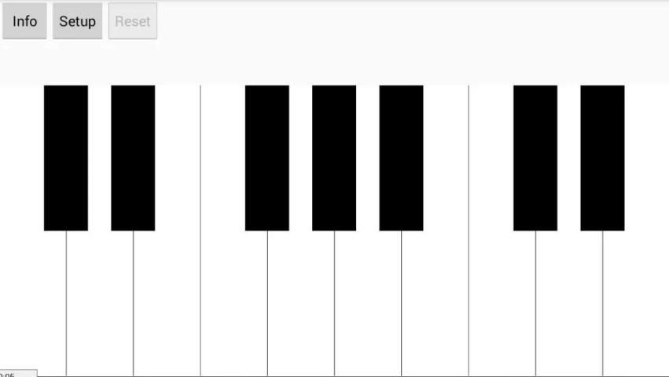Tap the higher-octave D white key

[569, 303]
